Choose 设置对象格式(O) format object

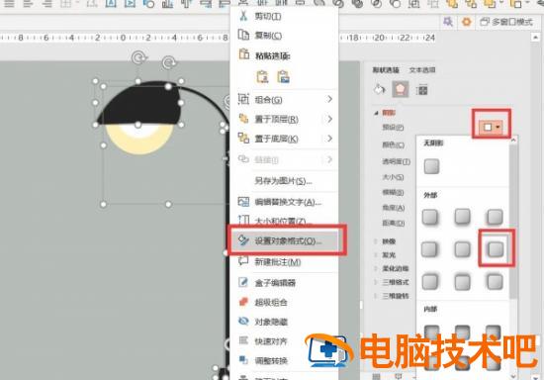click(x=284, y=240)
